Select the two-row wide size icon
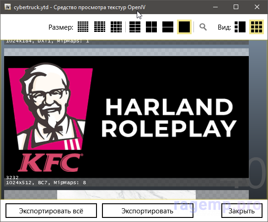This screenshot has height=222, width=268. point(168,27)
